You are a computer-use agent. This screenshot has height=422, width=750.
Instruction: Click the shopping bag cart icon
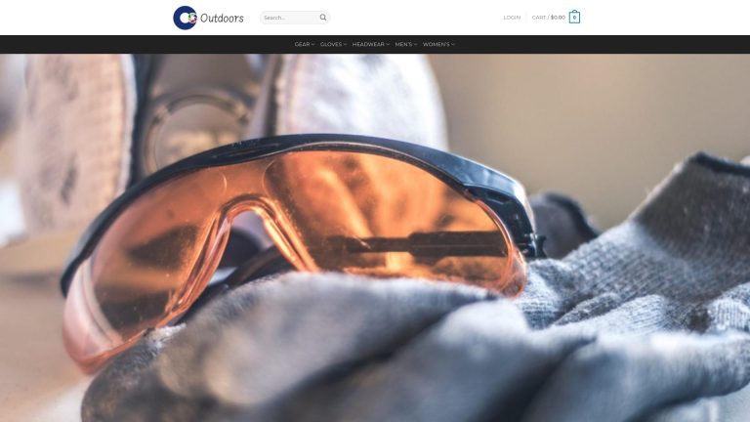coord(574,18)
